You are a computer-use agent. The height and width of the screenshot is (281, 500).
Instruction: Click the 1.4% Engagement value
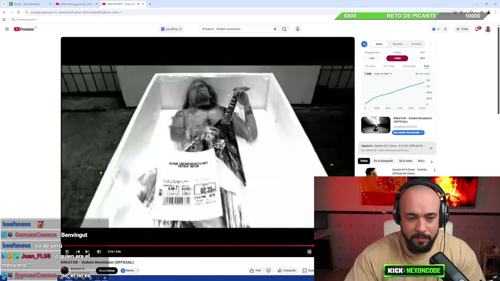[372, 59]
